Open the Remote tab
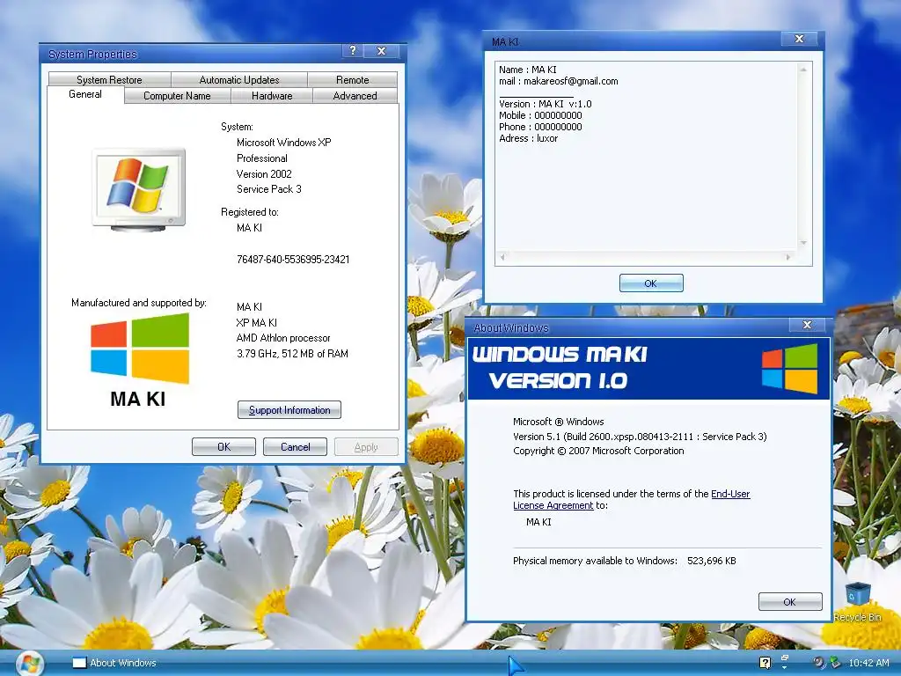 352,79
